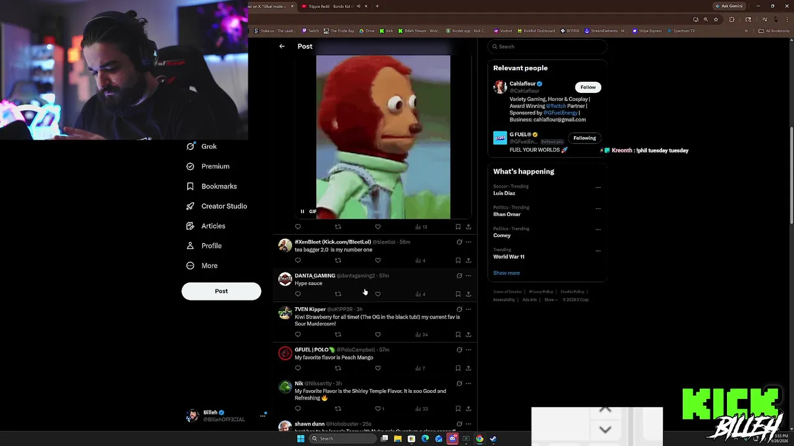Open more options for Nik's reply
The image size is (794, 446).
468,383
